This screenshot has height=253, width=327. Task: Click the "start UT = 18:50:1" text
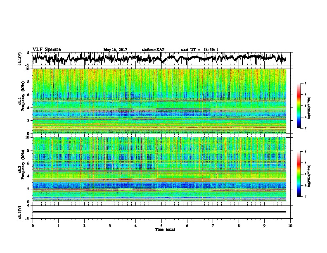coord(199,50)
